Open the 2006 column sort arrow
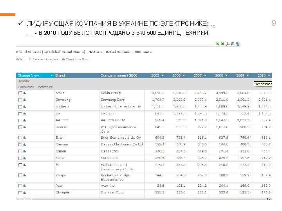Image resolution: width=282 pixels, height=211 pixels. click(184, 75)
